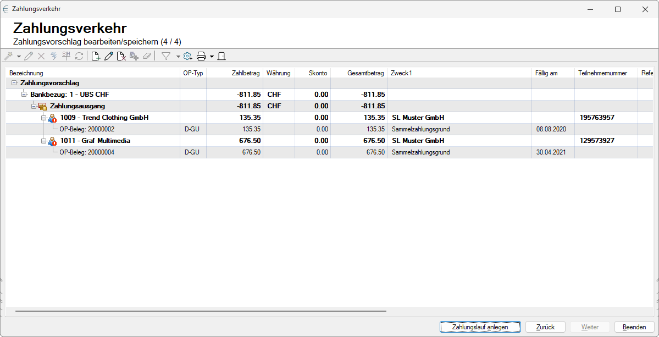Open the filter dropdown arrow

click(x=178, y=56)
